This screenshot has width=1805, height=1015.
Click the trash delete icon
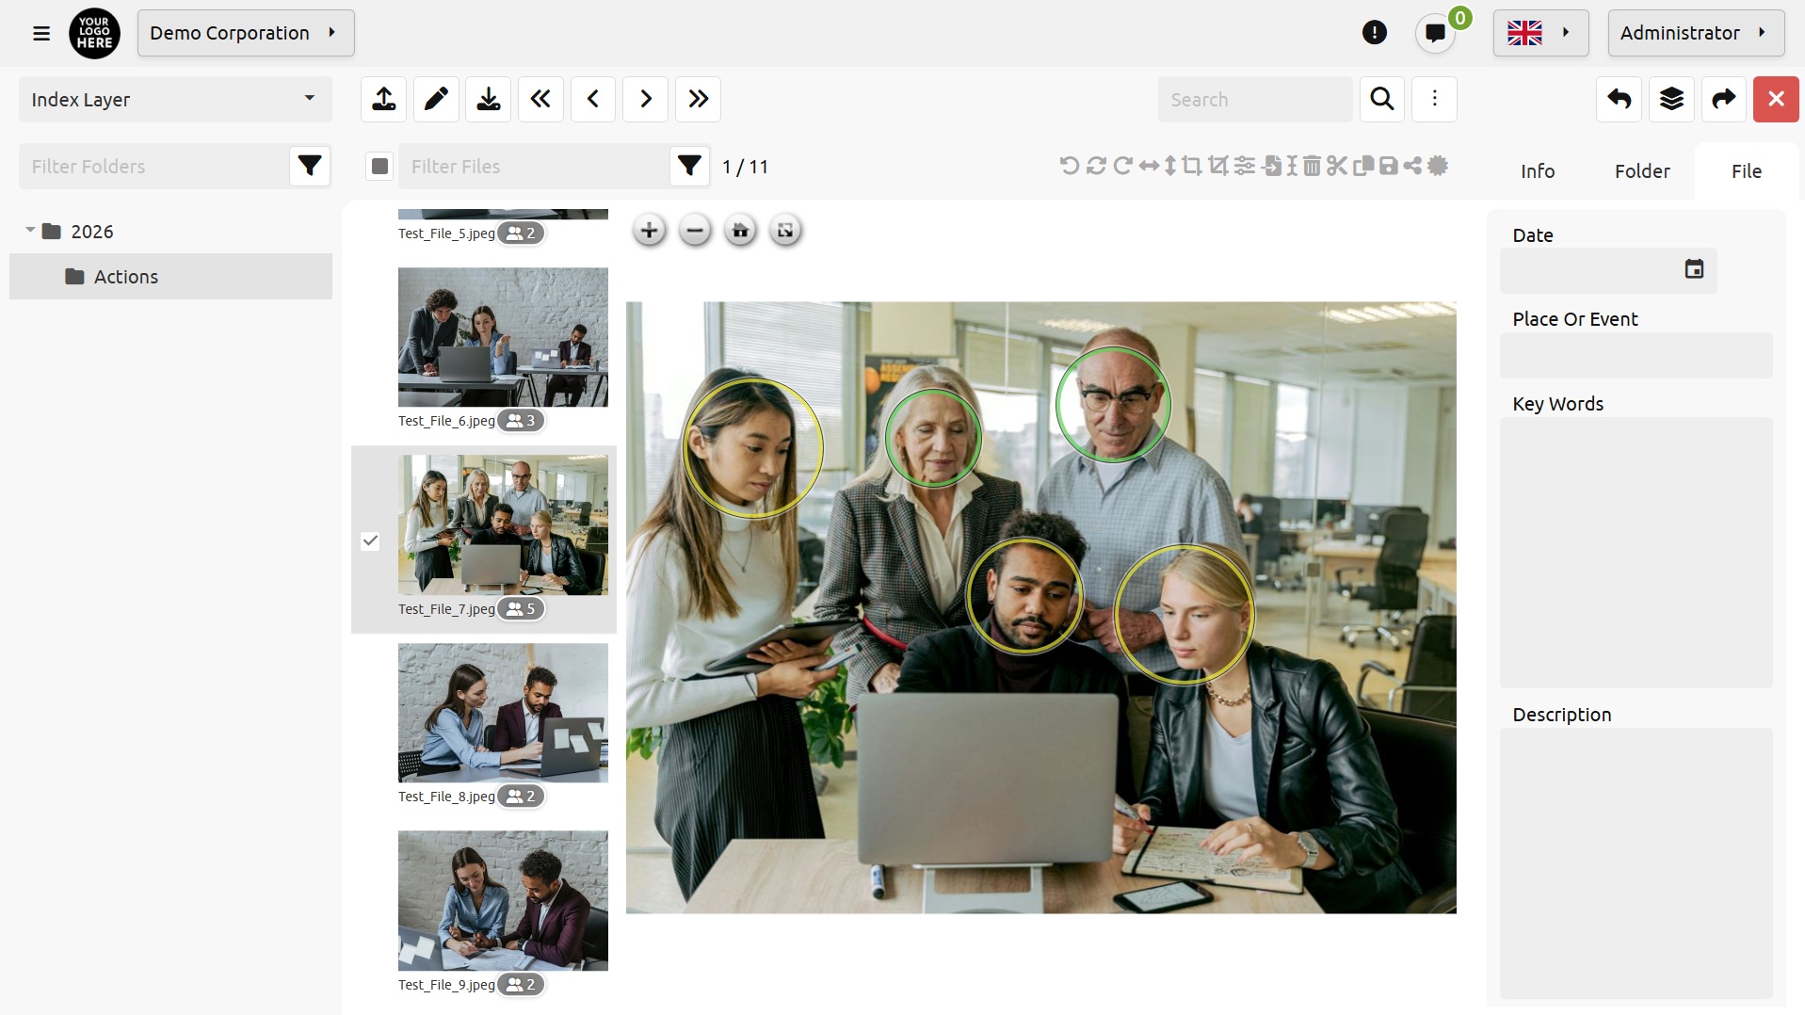[x=1312, y=166]
